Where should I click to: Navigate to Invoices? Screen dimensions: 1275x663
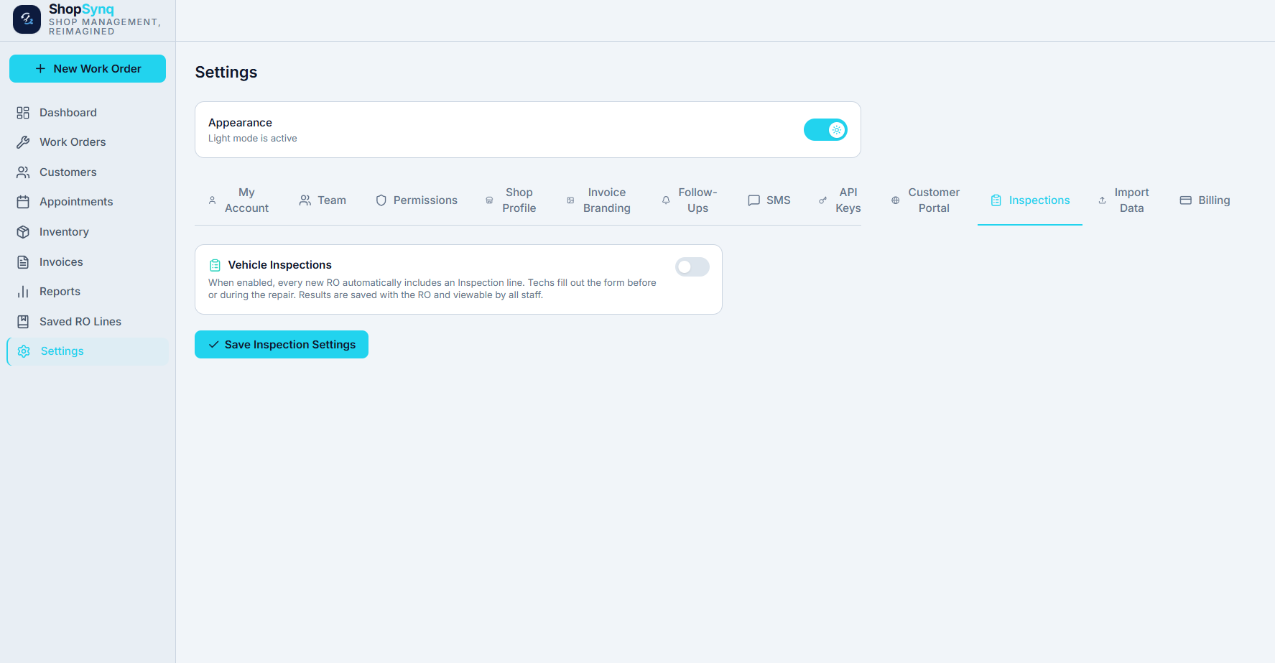tap(88, 262)
